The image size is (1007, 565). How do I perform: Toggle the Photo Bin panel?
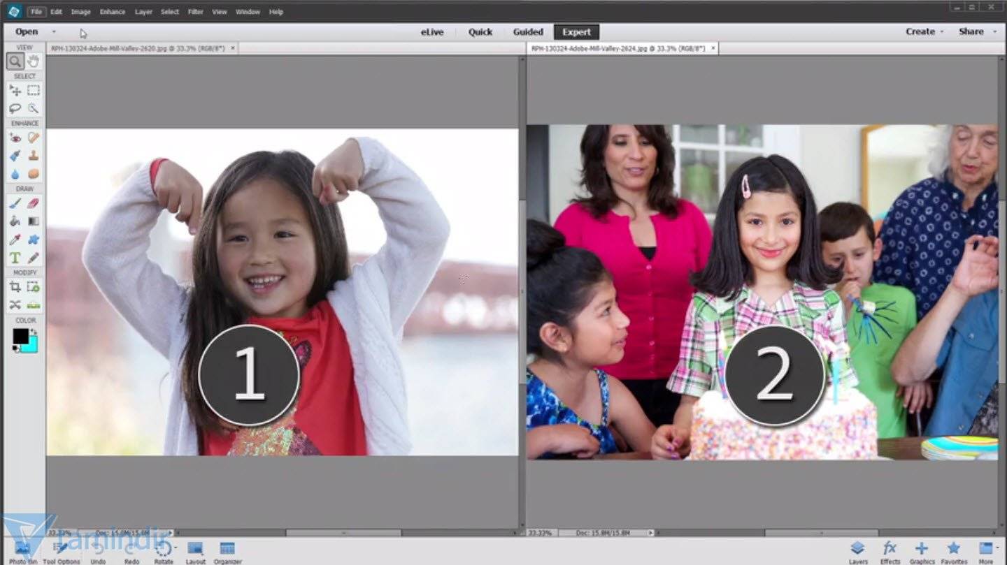point(22,551)
